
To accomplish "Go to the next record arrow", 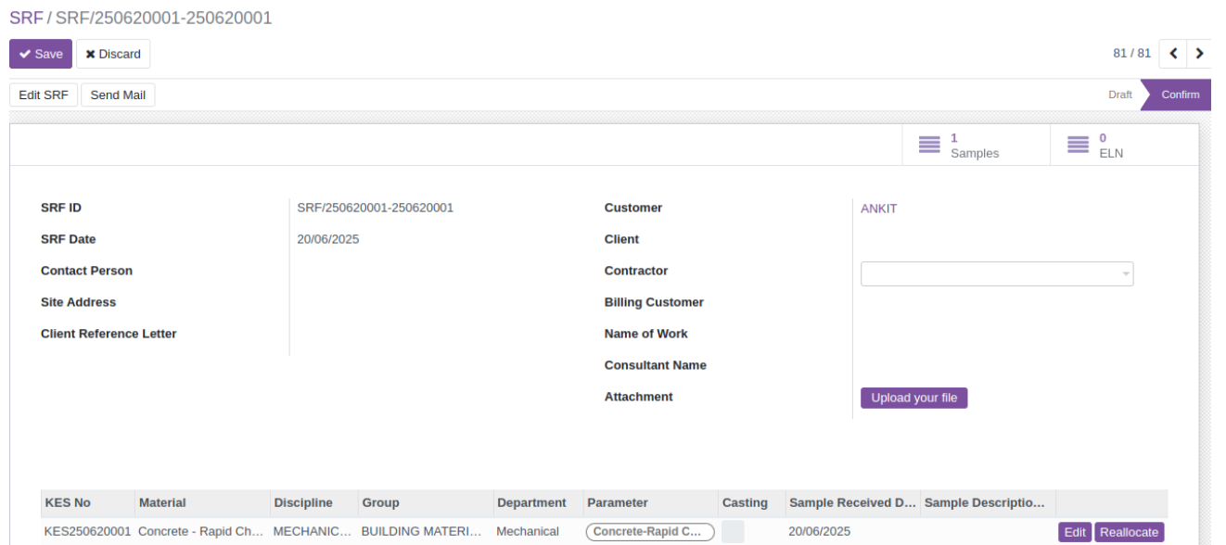I will (1199, 54).
